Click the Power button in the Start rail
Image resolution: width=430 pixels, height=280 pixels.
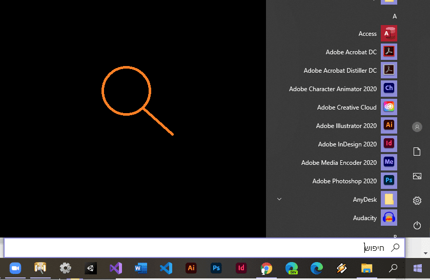417,225
